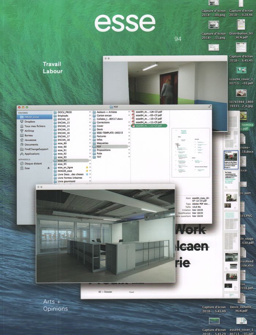Select the PDF folder in second column
The width and height of the screenshot is (256, 335).
pyautogui.click(x=99, y=147)
